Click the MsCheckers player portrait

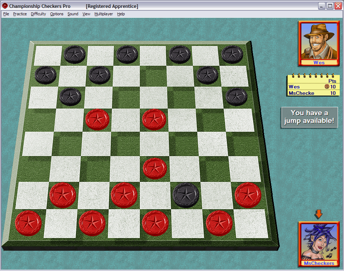pos(319,242)
